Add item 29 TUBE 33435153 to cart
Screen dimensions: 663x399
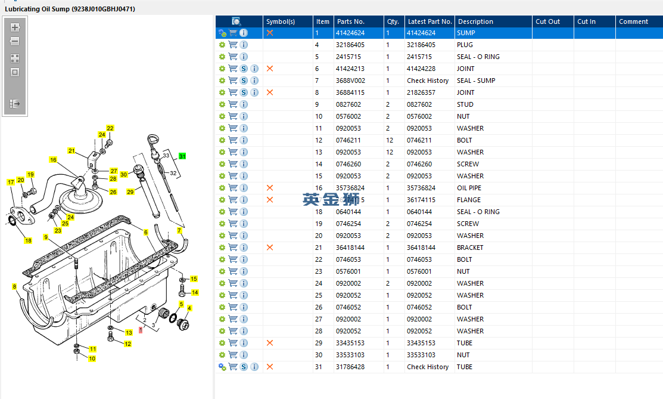(x=233, y=343)
